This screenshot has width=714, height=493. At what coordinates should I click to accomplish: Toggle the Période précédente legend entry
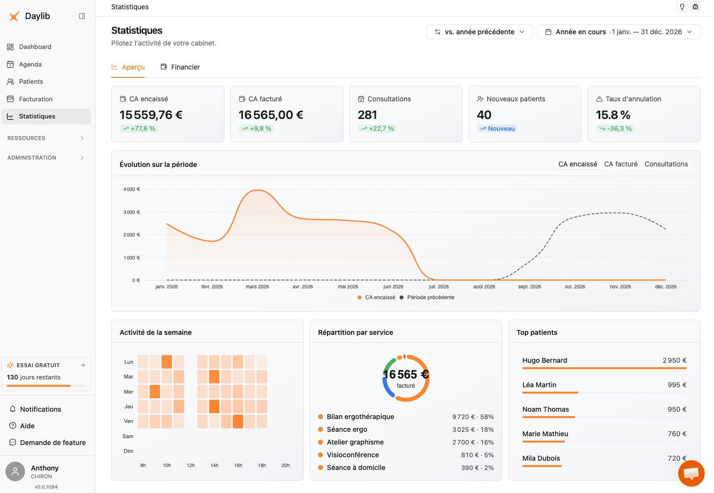(x=427, y=298)
